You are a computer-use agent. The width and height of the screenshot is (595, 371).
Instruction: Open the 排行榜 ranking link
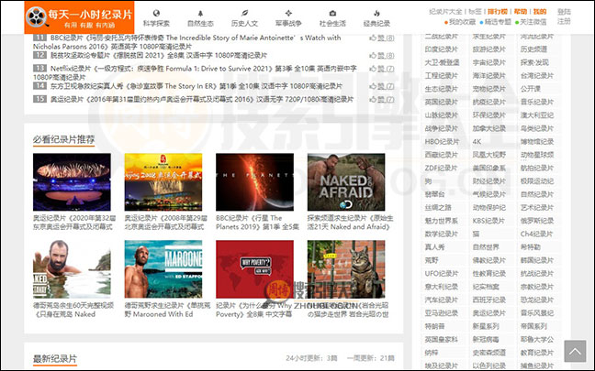point(497,12)
